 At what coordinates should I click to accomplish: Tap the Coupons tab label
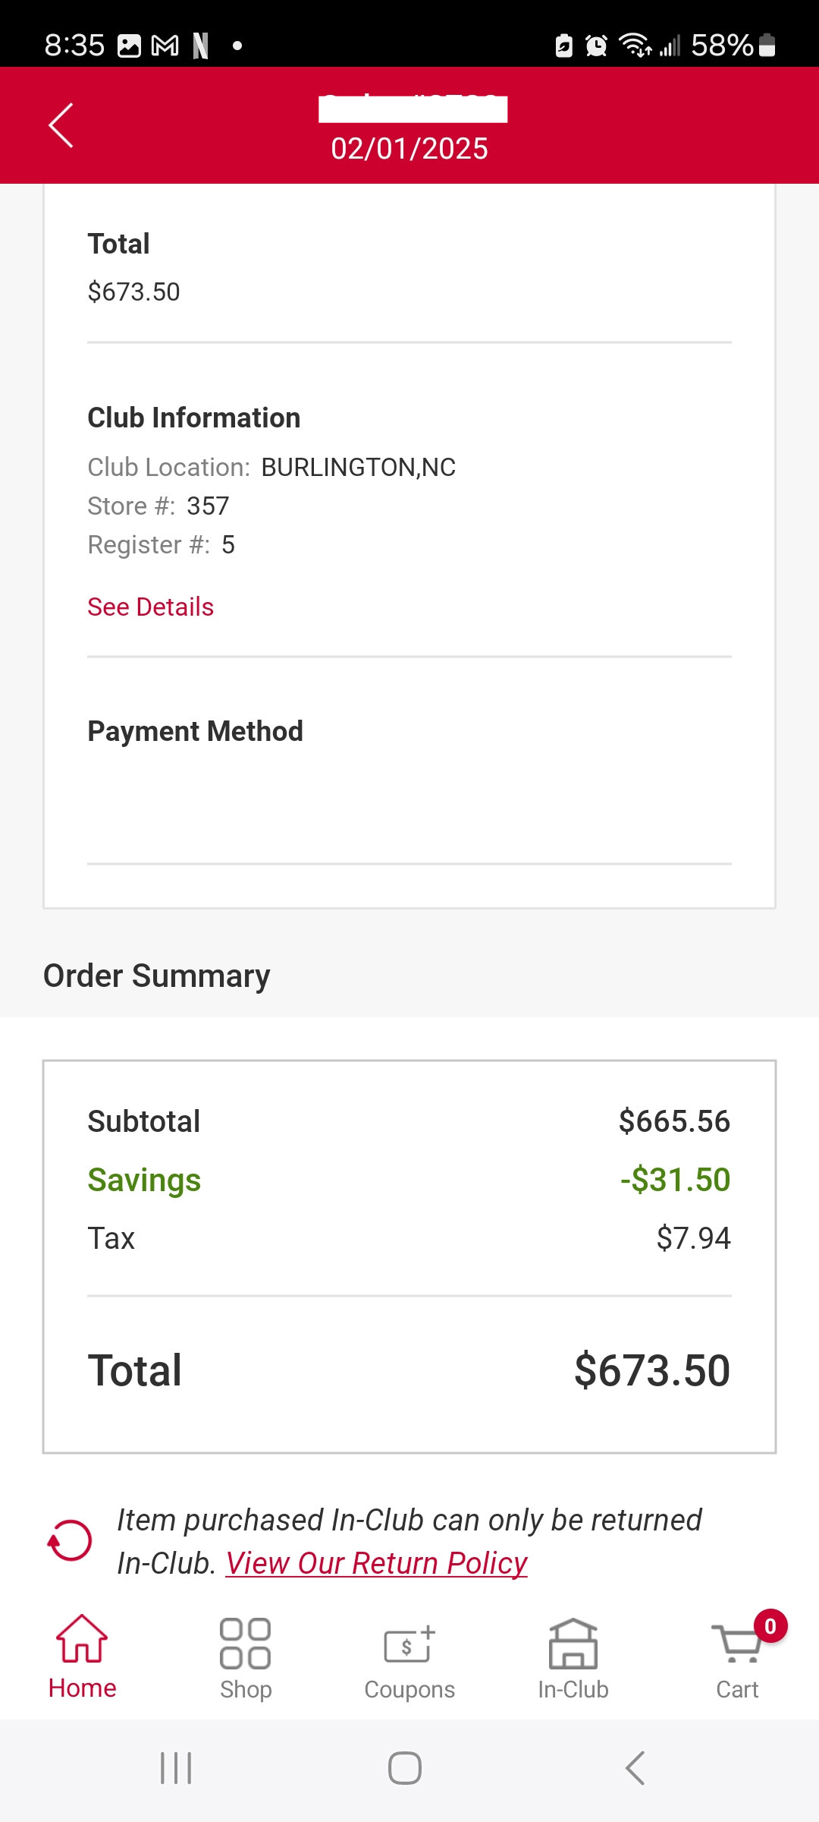409,1689
